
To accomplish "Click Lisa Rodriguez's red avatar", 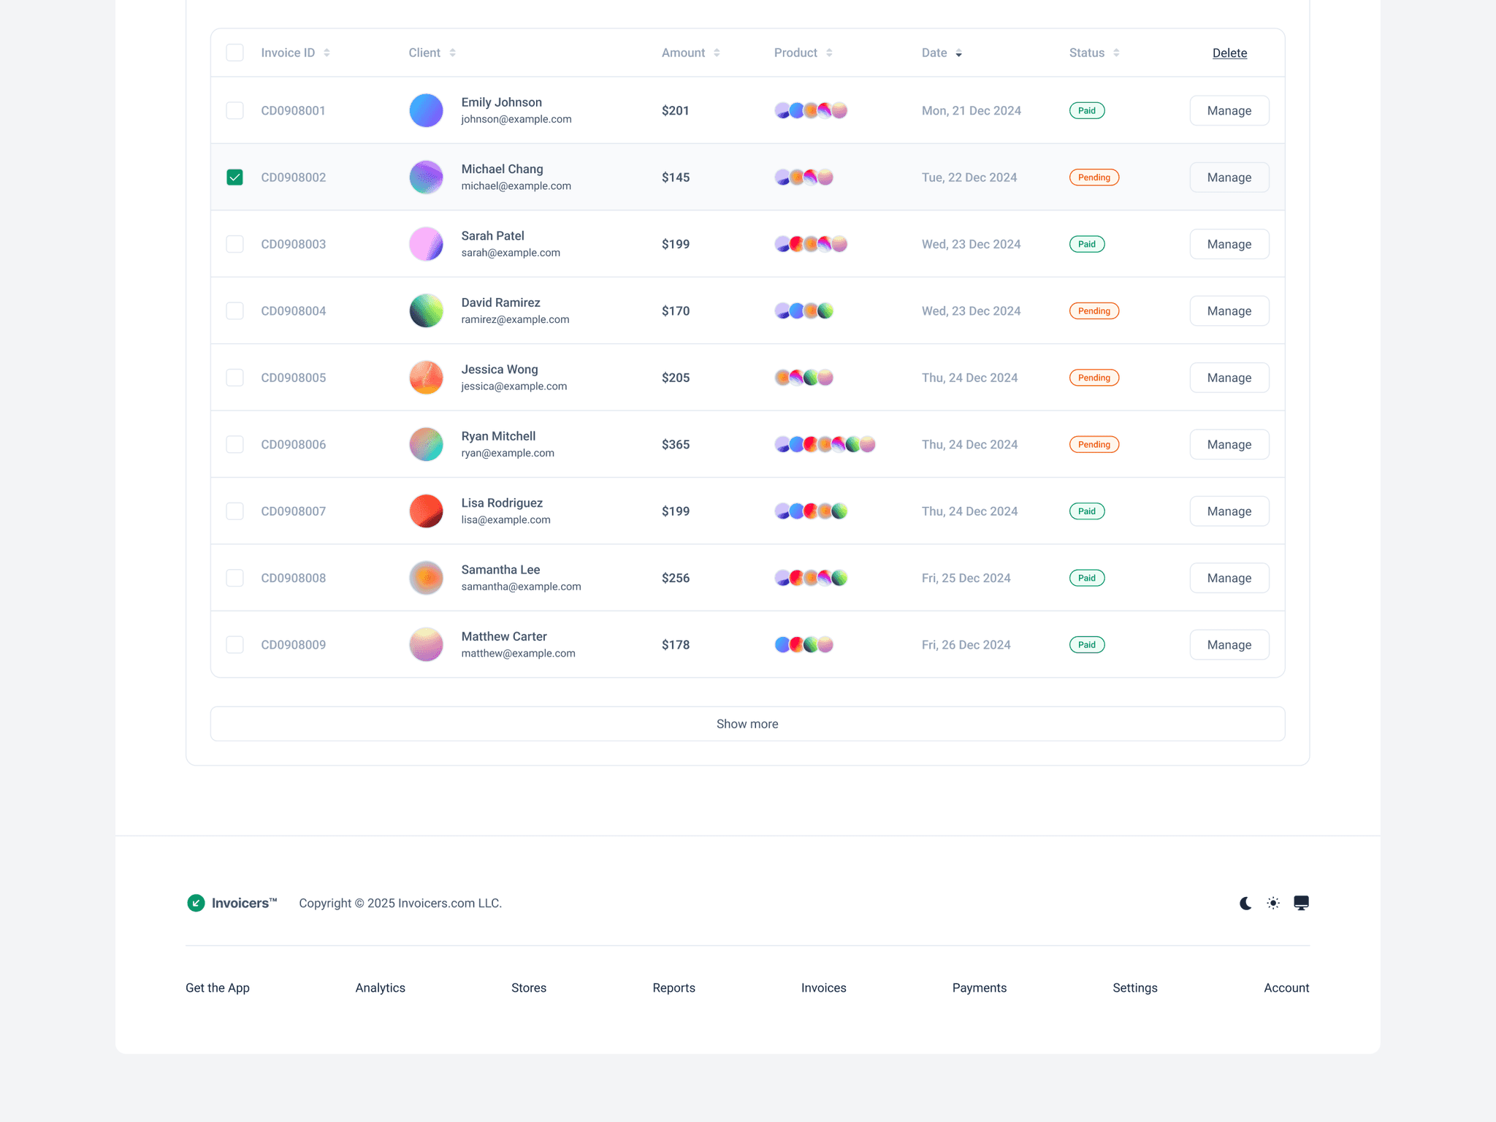I will [426, 511].
